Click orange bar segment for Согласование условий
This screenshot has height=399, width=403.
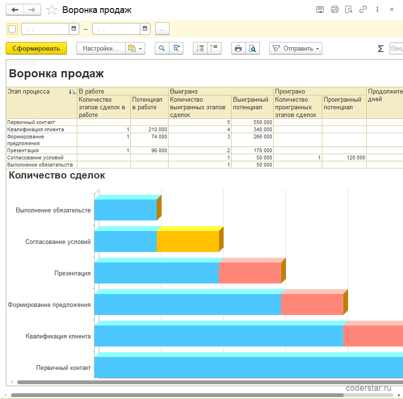coord(188,241)
